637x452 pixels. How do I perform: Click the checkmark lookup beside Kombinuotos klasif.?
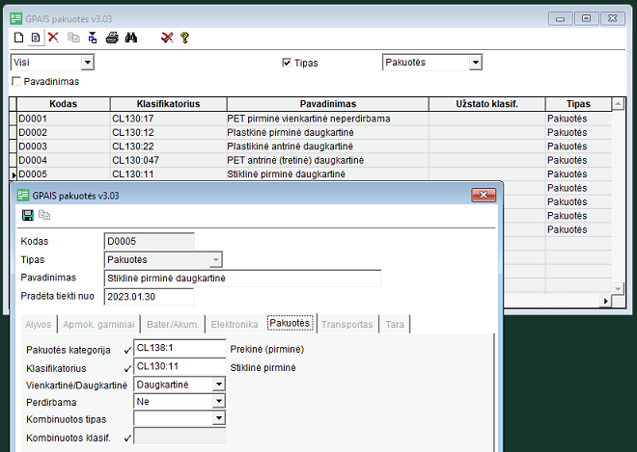click(x=127, y=439)
